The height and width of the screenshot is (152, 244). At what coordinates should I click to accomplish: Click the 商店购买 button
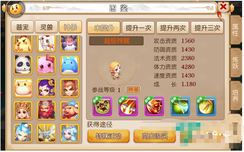pyautogui.click(x=155, y=136)
